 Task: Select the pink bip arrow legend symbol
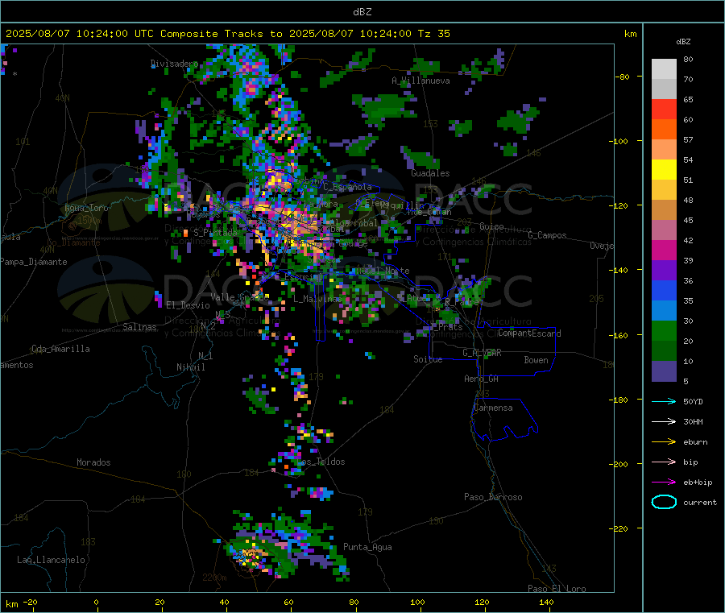click(x=664, y=462)
